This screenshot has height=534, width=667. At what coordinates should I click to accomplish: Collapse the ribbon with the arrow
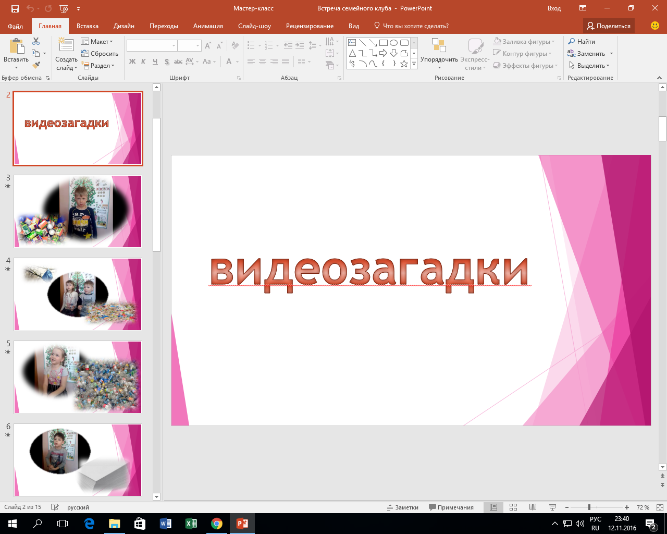point(659,78)
